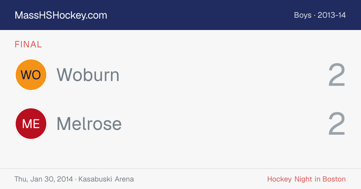Click the divider line above the footer

(180, 169)
